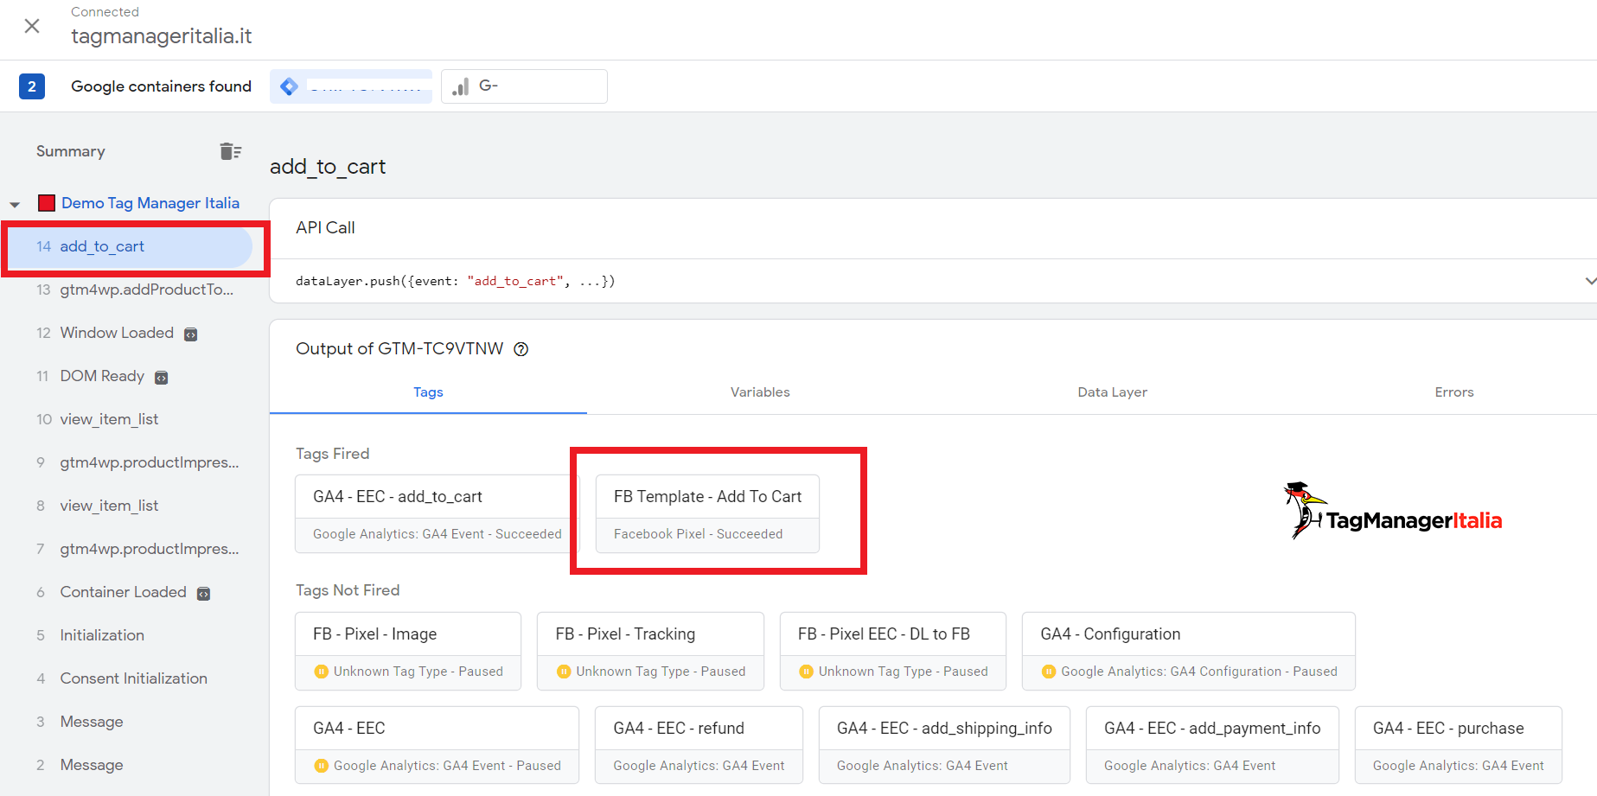Select the GTM container chip
The height and width of the screenshot is (796, 1597).
tap(351, 86)
